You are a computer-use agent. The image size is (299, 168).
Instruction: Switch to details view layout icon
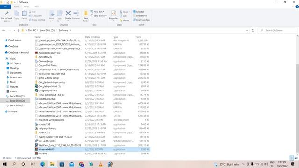tap(292, 158)
